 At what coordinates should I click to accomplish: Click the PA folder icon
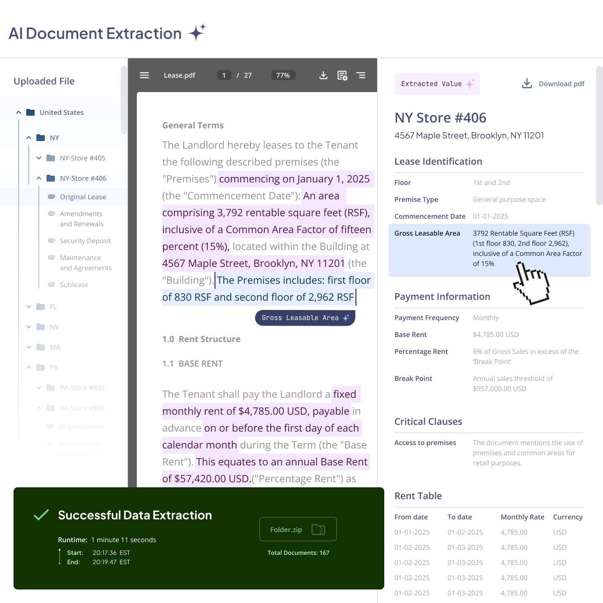point(41,367)
